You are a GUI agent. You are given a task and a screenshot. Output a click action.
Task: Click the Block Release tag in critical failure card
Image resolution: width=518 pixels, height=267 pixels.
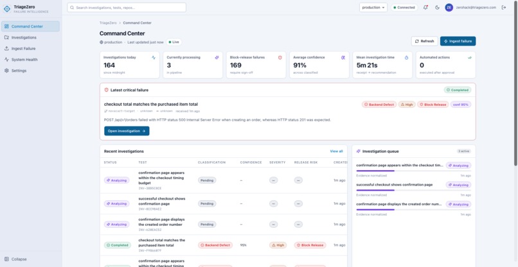click(433, 104)
